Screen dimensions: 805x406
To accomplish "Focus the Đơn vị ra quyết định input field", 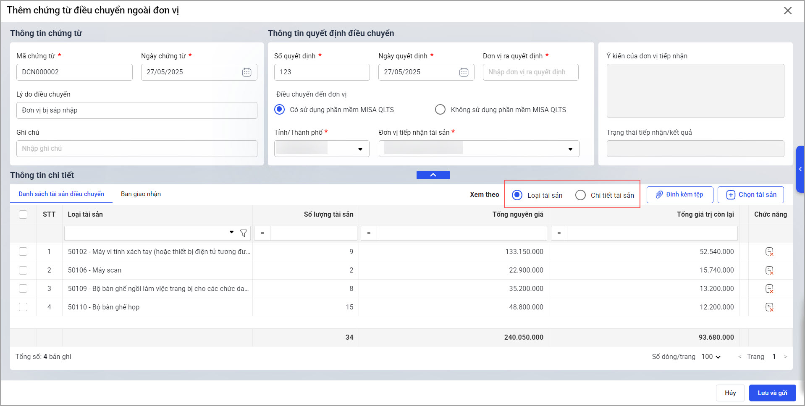I will (x=530, y=72).
